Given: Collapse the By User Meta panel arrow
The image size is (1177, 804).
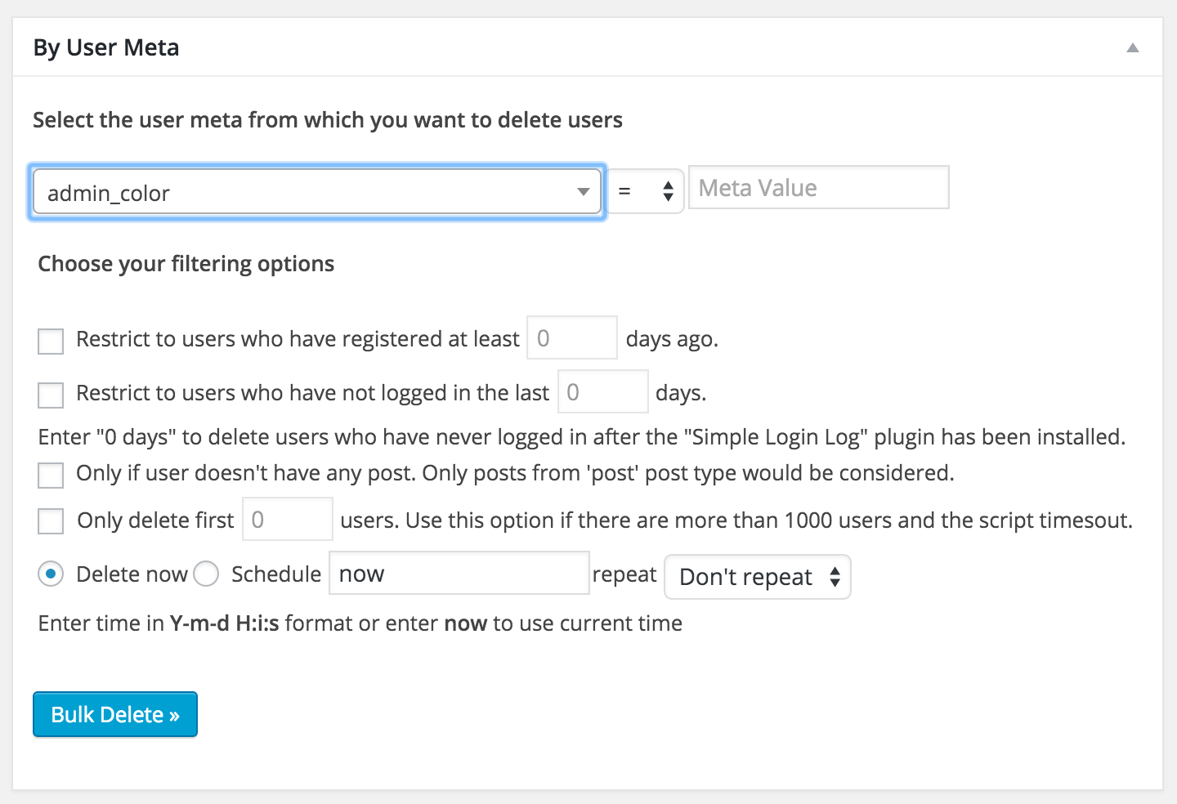Looking at the screenshot, I should [1133, 47].
